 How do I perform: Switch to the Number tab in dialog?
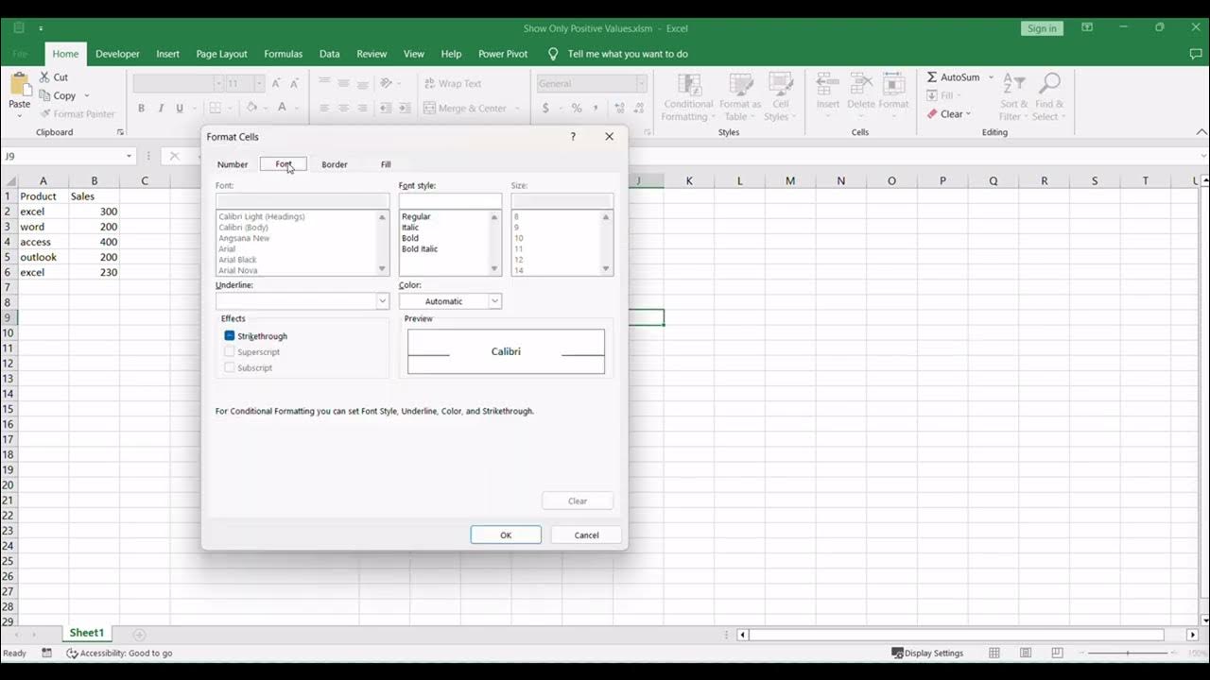[x=233, y=164]
